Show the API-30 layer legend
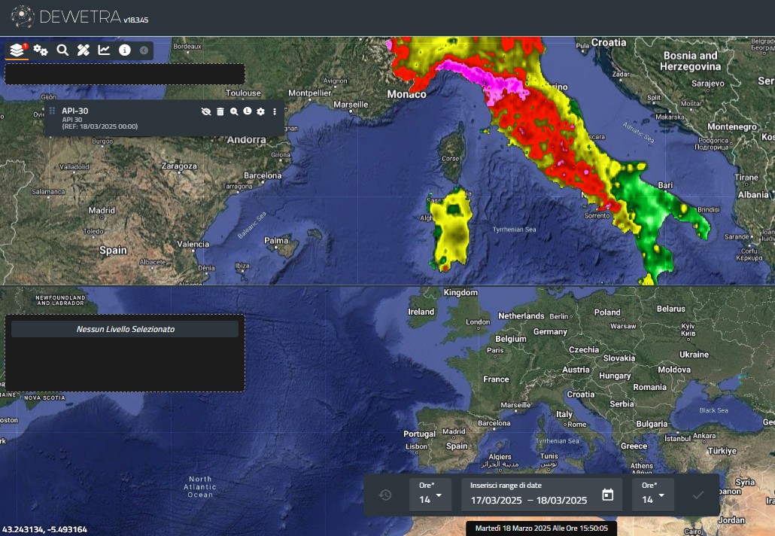775x536 pixels. pos(247,111)
